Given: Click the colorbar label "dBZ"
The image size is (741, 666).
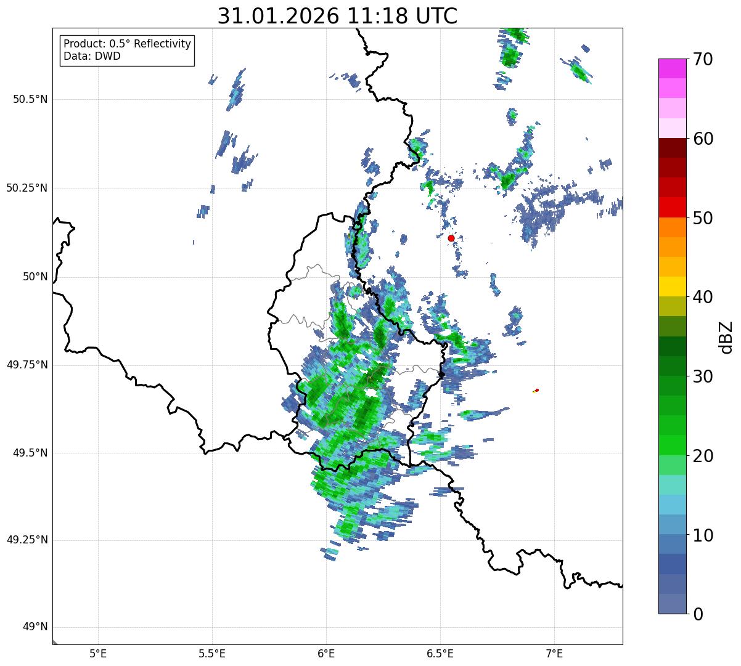Looking at the screenshot, I should [726, 336].
